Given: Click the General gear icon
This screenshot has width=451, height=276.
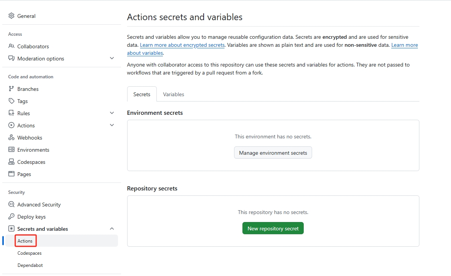Looking at the screenshot, I should 11,16.
